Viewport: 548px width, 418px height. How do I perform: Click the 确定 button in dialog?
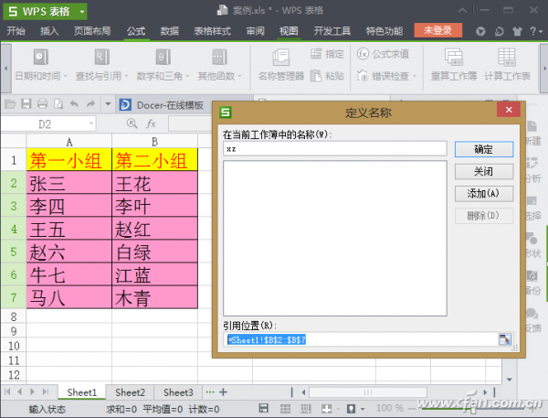point(484,149)
